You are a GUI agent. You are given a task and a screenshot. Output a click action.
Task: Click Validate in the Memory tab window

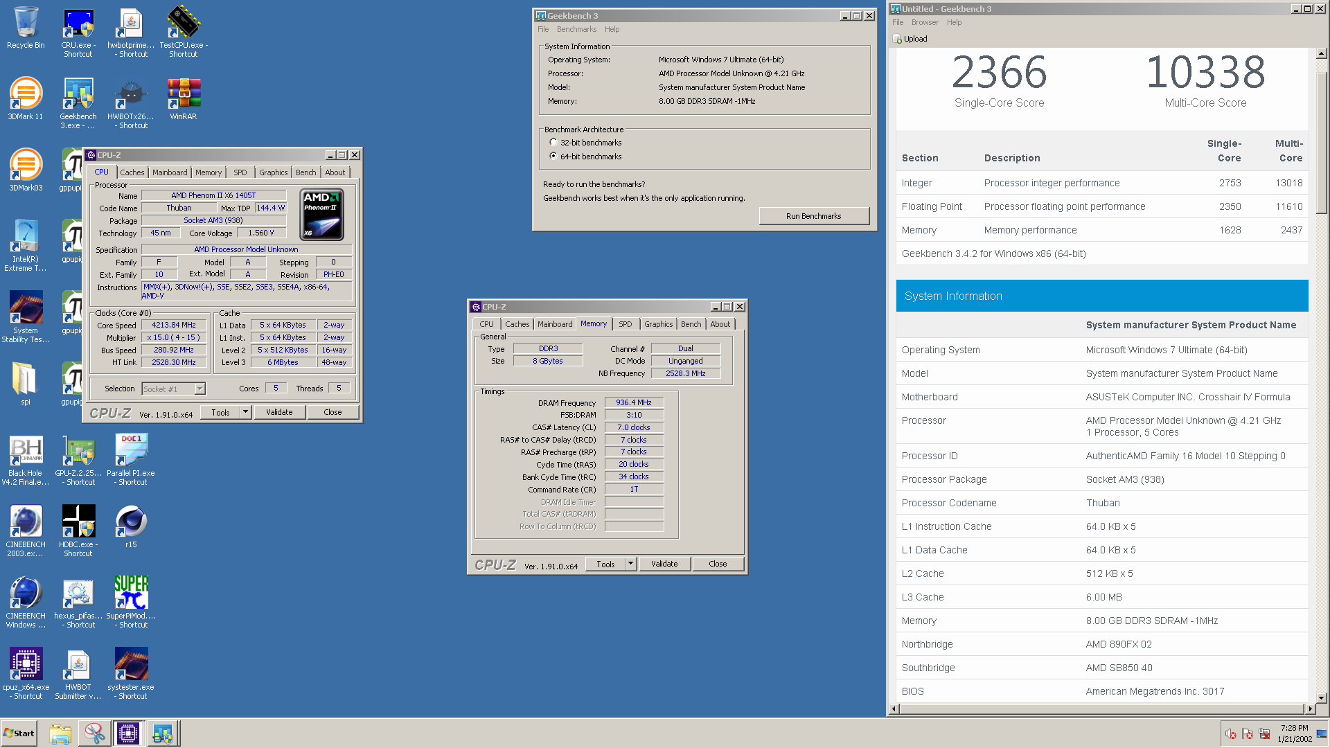[664, 564]
